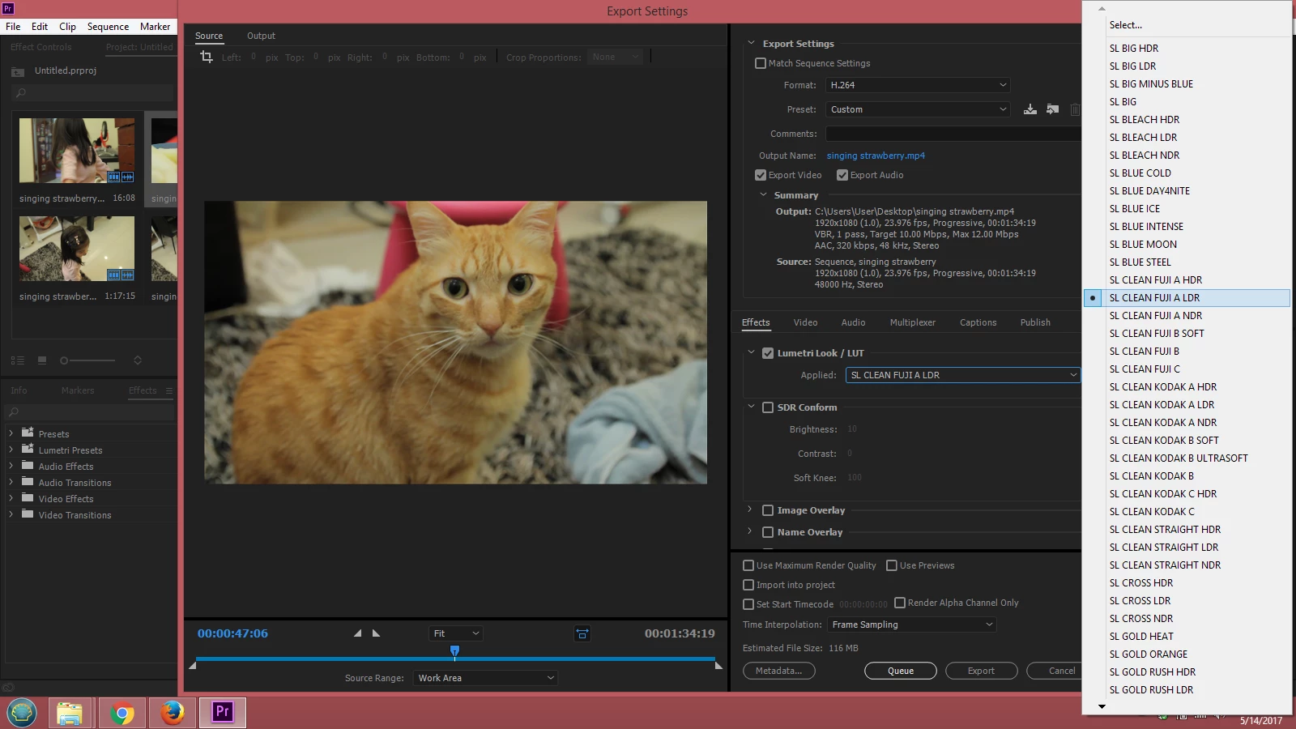Screen dimensions: 1296x729
Task: Enable the Match Sequence Settings checkbox
Action: pyautogui.click(x=761, y=63)
